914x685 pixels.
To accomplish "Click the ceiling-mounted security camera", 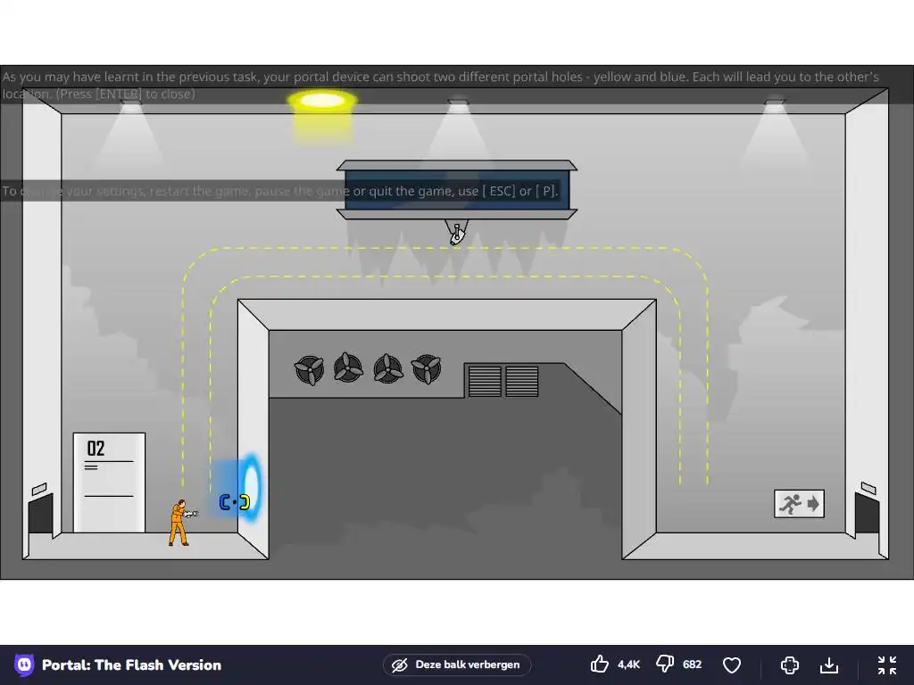I will [x=457, y=233].
